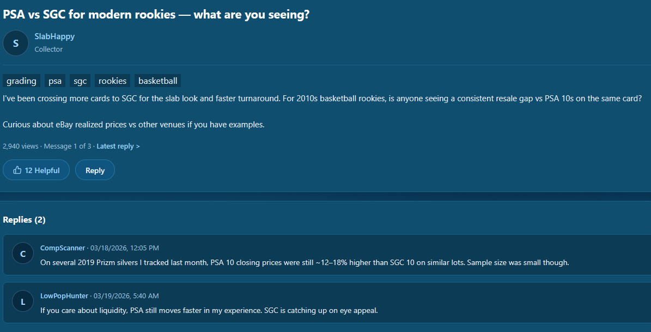Mark the post as 12 Helpful
This screenshot has width=651, height=332.
[x=36, y=170]
